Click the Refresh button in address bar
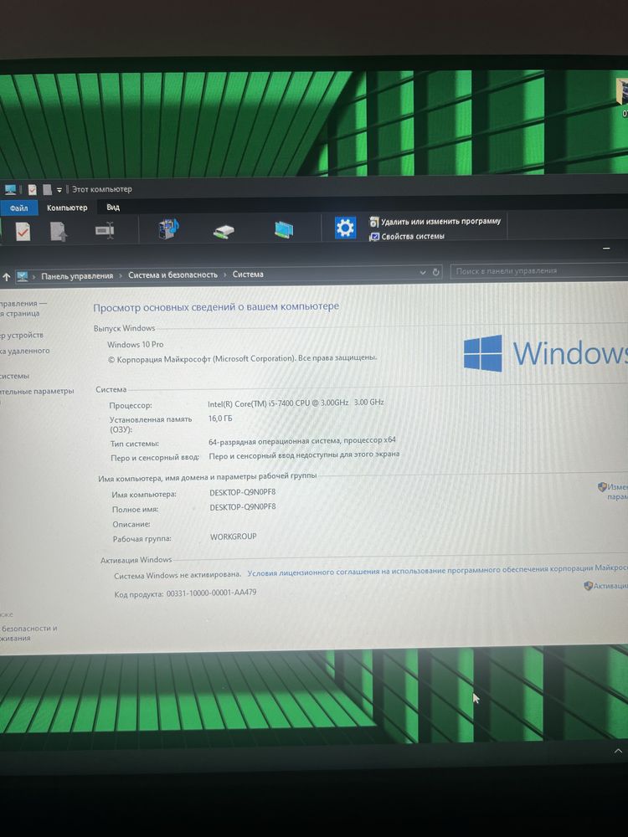The width and height of the screenshot is (628, 837). click(x=435, y=272)
